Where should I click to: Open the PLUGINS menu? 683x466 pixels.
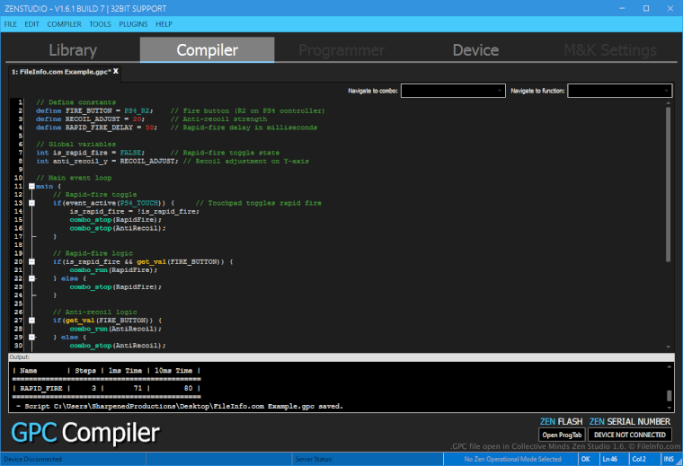click(x=133, y=23)
